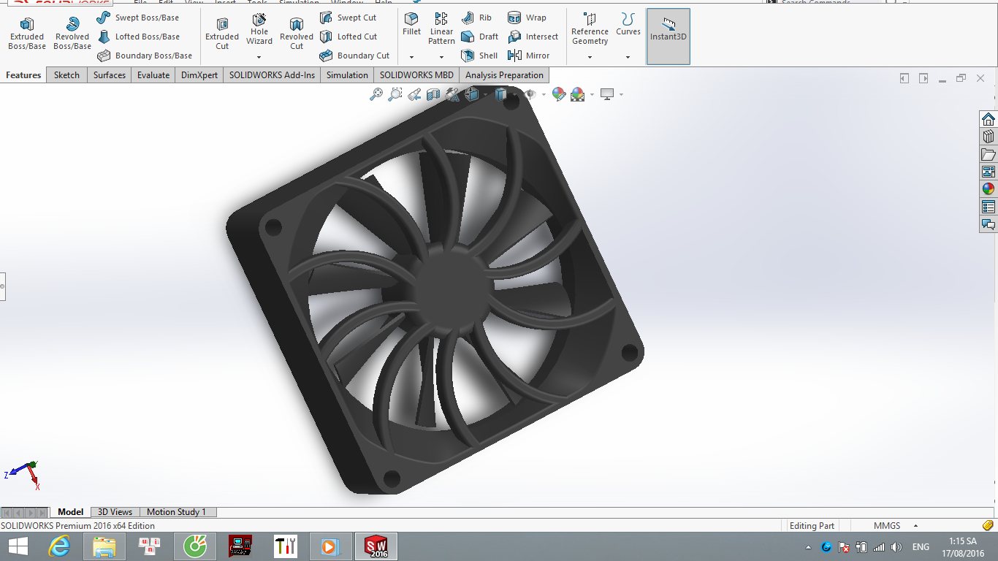
Task: Open the Hole Wizard tool
Action: (259, 29)
